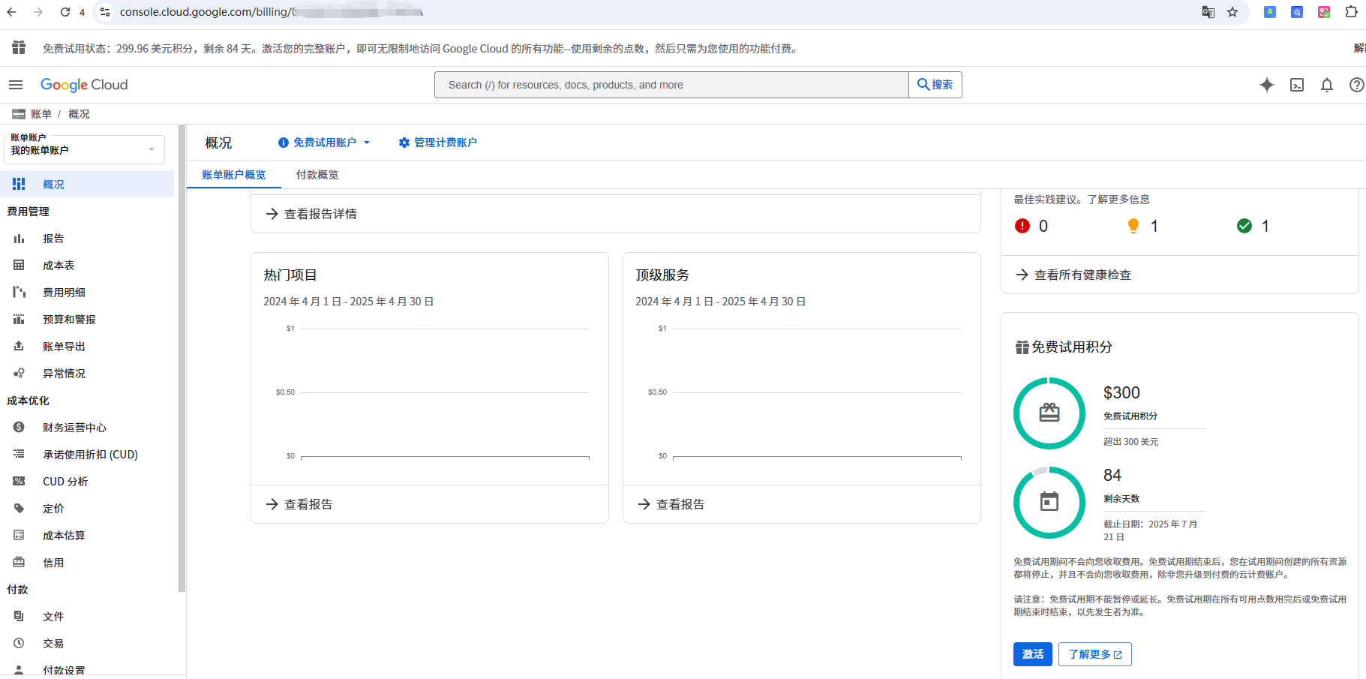Screen dimensions: 1366x679
Task: Click the free trial gift icon in banner
Action: pyautogui.click(x=19, y=48)
